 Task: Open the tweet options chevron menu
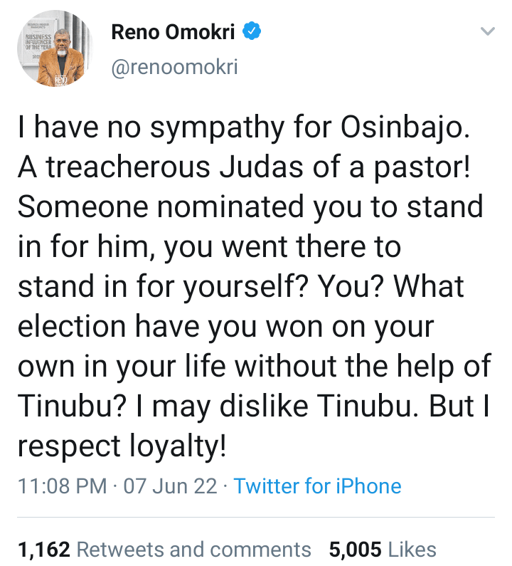[x=487, y=31]
